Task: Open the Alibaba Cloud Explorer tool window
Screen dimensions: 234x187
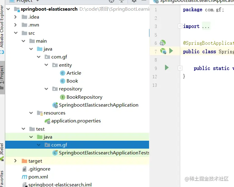Action: pos(2,26)
